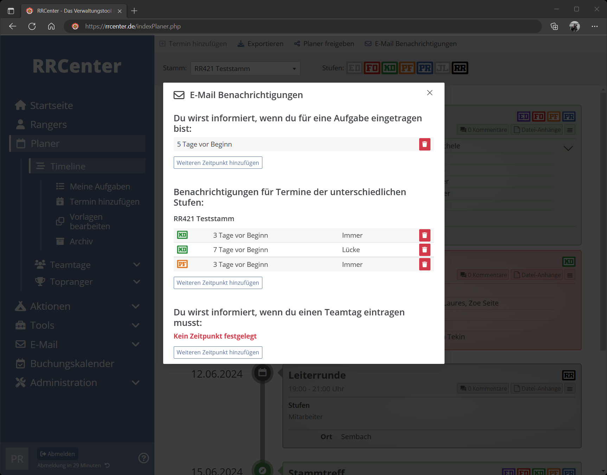Expand the Administration sidebar menu

135,383
